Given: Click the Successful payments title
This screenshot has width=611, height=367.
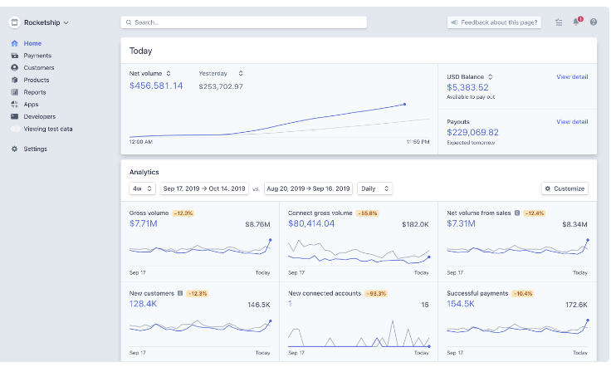Looking at the screenshot, I should pos(477,293).
